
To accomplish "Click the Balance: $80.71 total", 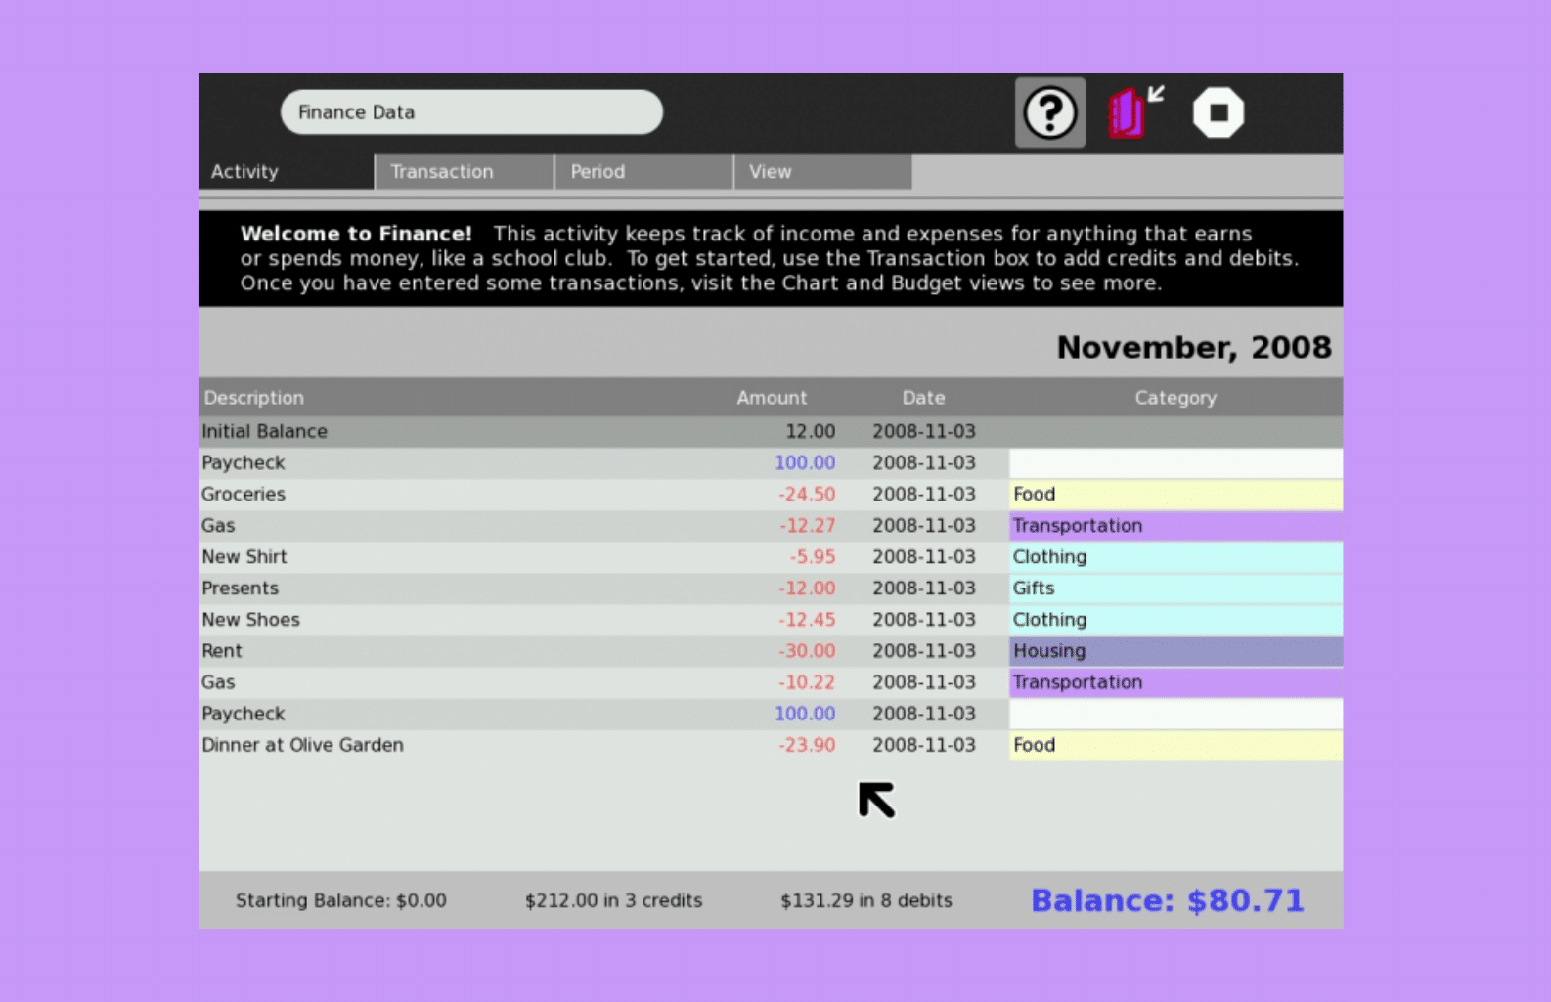I will 1168,900.
